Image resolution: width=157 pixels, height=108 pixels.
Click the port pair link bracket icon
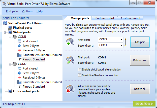click(x=125, y=42)
